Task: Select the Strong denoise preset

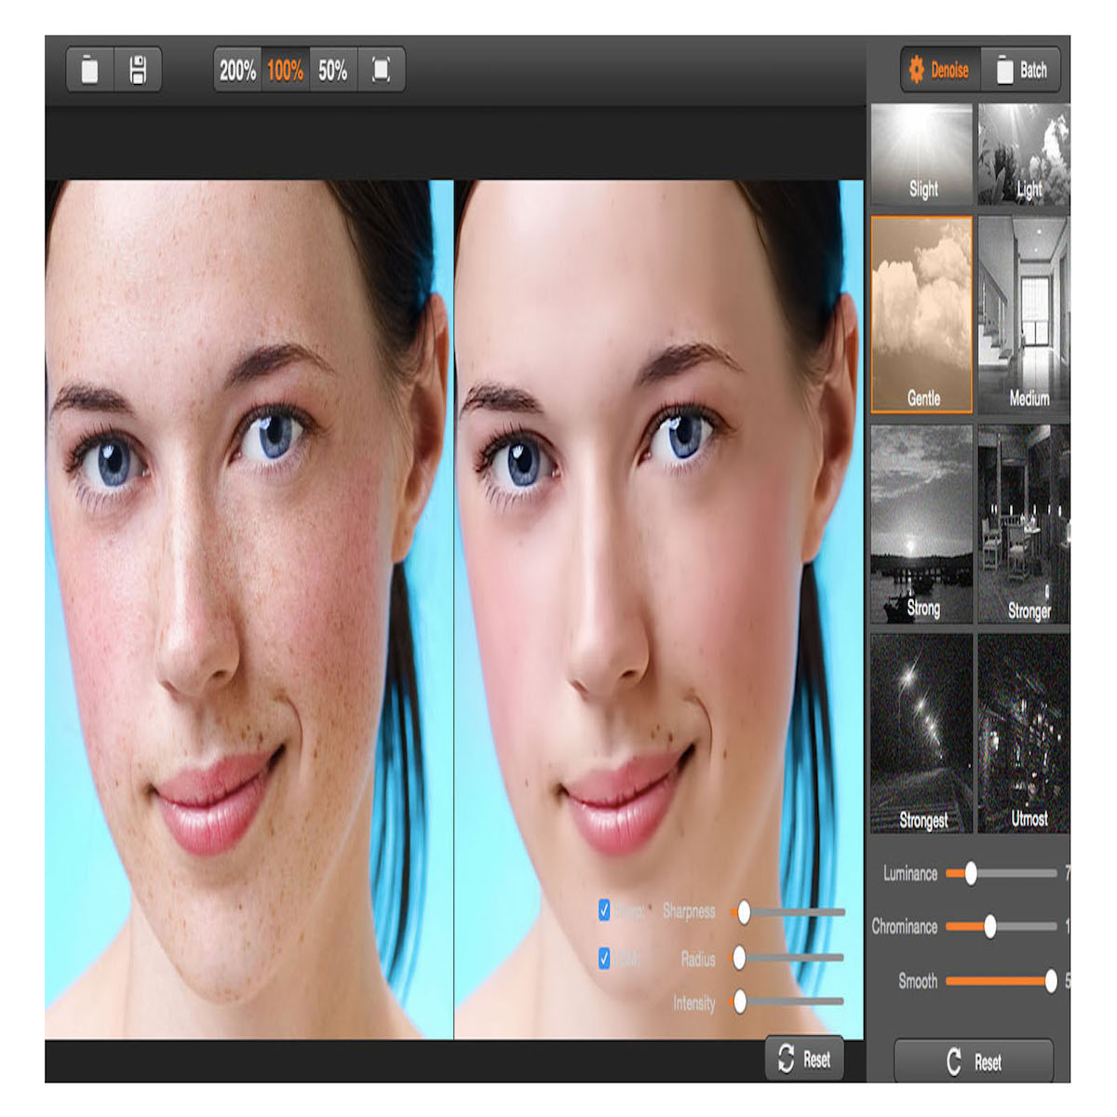Action: click(x=922, y=524)
